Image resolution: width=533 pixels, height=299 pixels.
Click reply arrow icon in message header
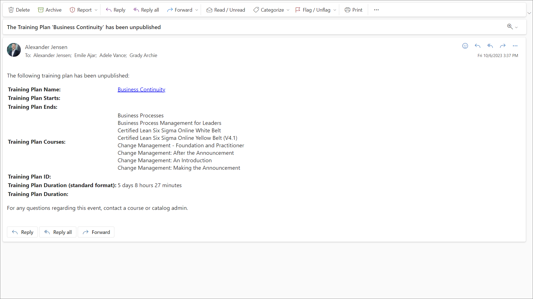click(477, 46)
